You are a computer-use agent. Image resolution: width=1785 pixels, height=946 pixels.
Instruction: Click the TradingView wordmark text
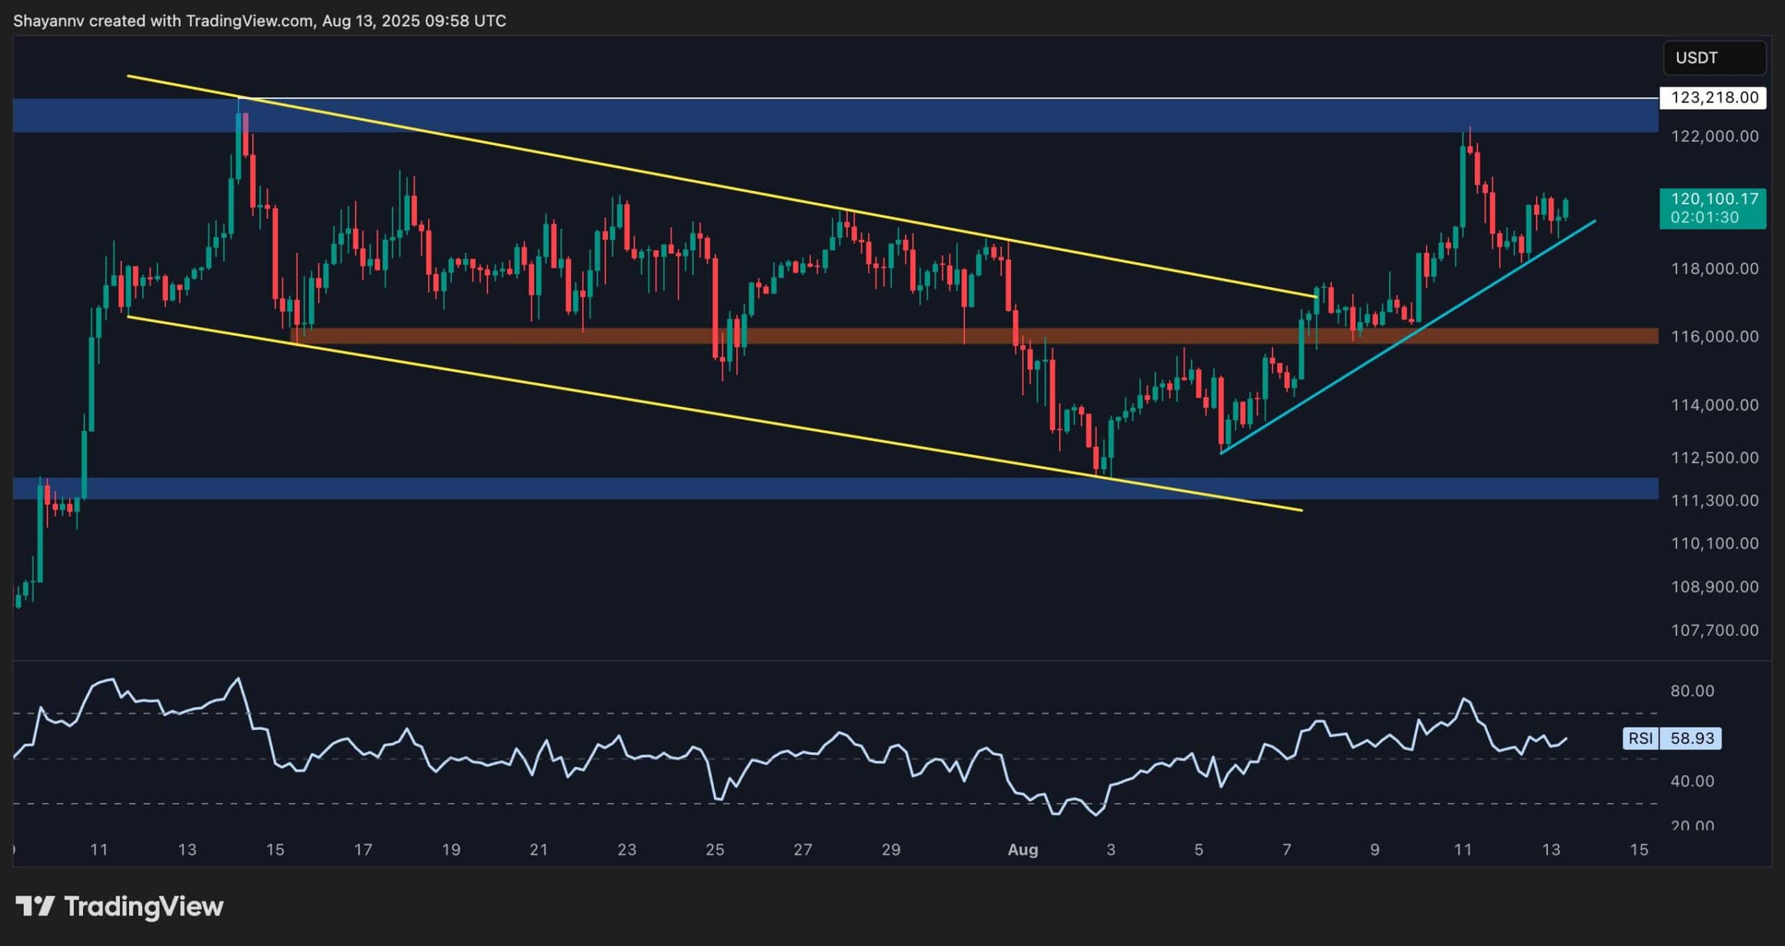click(x=144, y=906)
